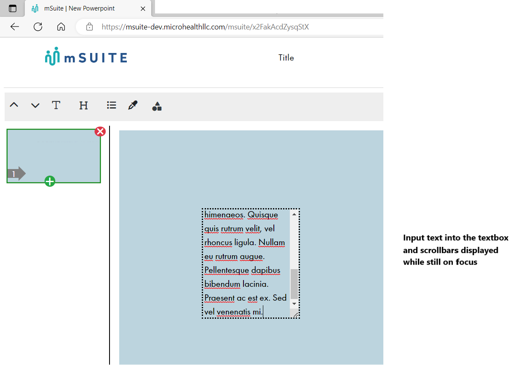Viewport: 519px width, 365px height.
Task: Click the Title placeholder text
Action: tap(286, 58)
